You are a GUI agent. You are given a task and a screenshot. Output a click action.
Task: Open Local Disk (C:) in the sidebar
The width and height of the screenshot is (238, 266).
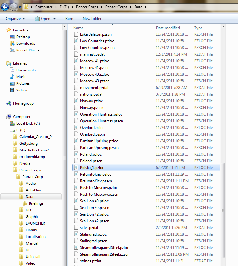click(28, 123)
